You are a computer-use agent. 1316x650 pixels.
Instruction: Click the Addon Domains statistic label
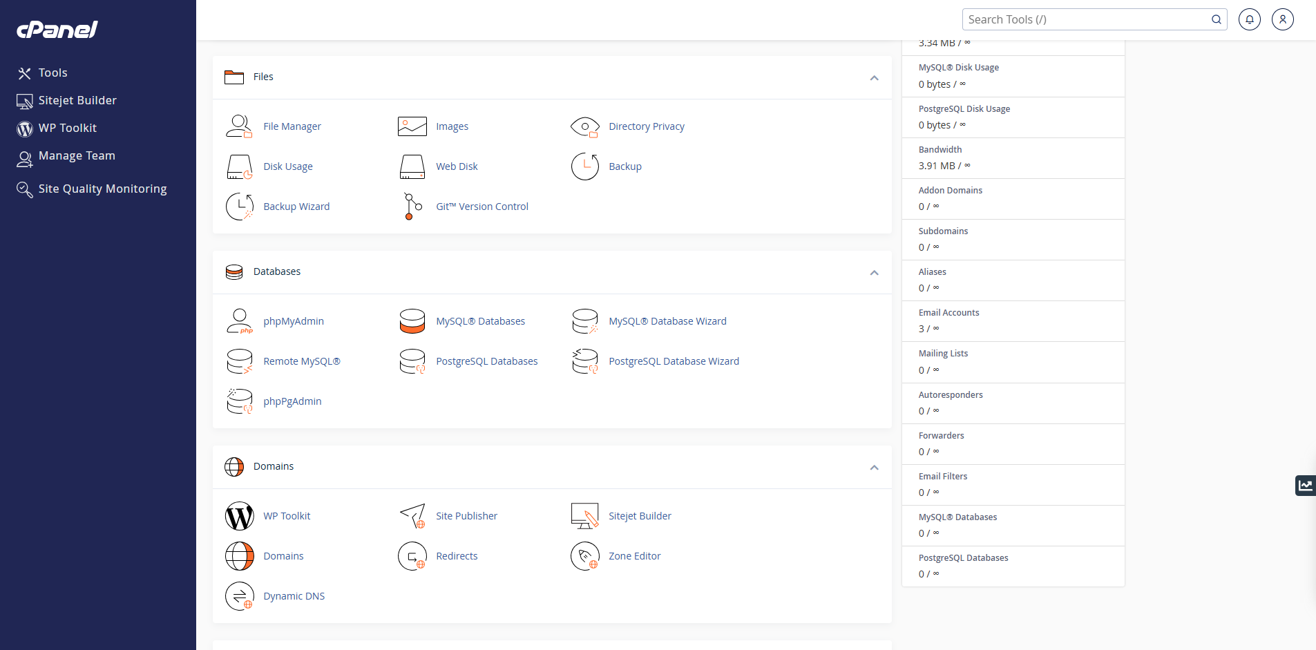coord(950,191)
